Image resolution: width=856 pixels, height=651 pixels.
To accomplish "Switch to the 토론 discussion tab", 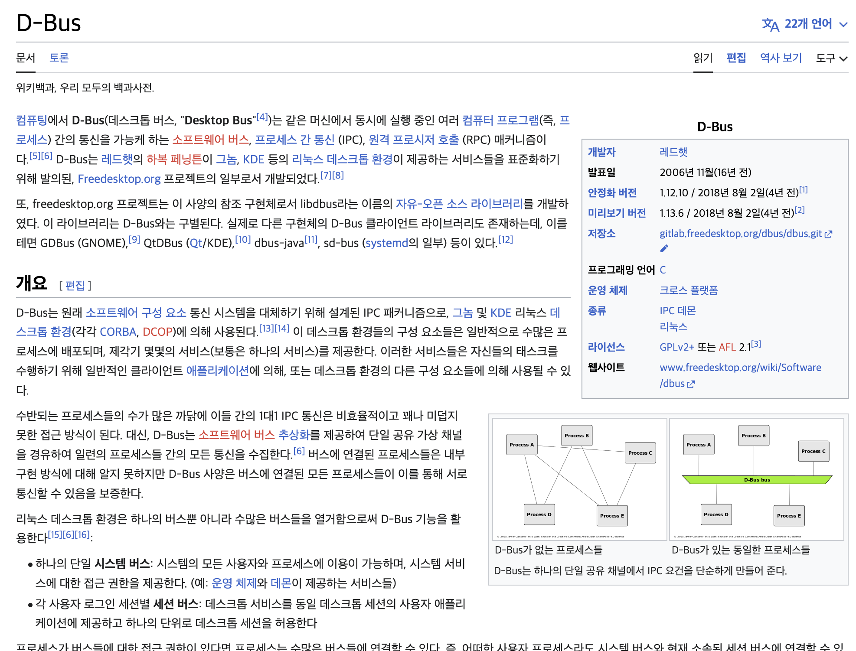I will pyautogui.click(x=59, y=58).
